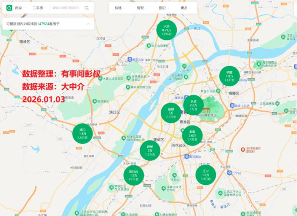Click the 龙袍街道 map label
Screen dimensions: 297x216
(253, 40)
